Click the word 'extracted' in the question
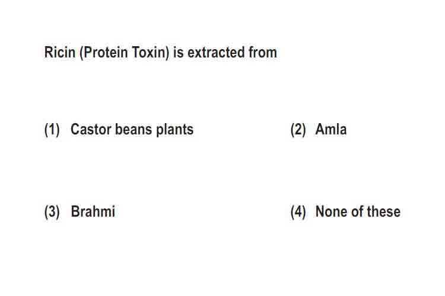445x296 pixels. pyautogui.click(x=216, y=53)
